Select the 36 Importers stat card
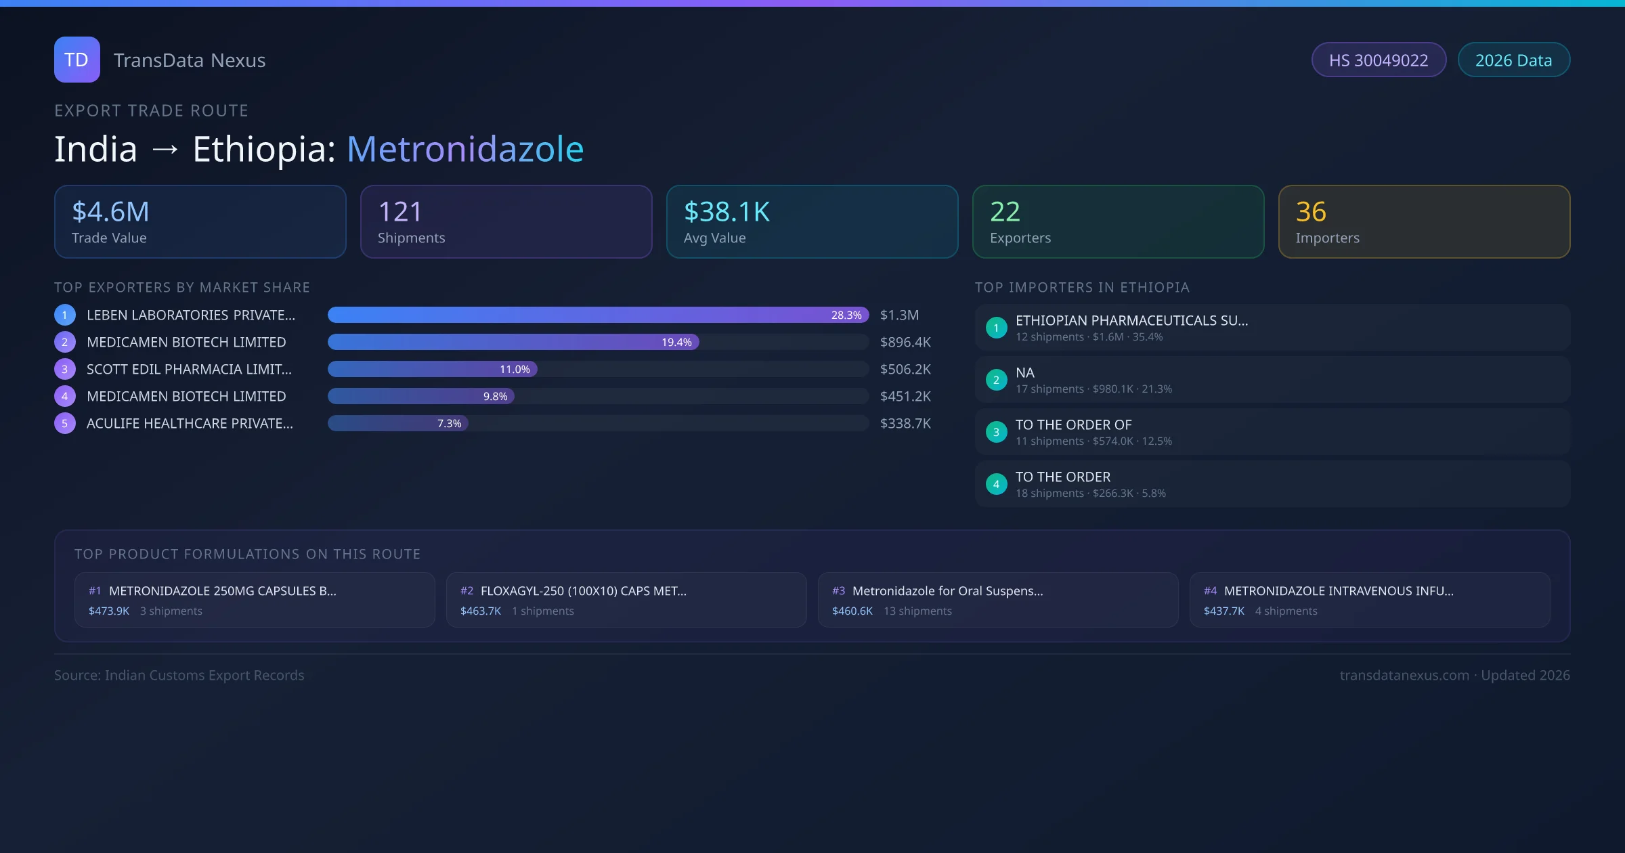The width and height of the screenshot is (1625, 853). (x=1424, y=221)
